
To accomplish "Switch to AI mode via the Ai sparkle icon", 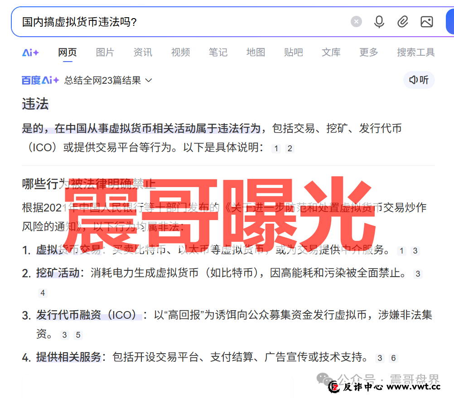I will [x=29, y=52].
